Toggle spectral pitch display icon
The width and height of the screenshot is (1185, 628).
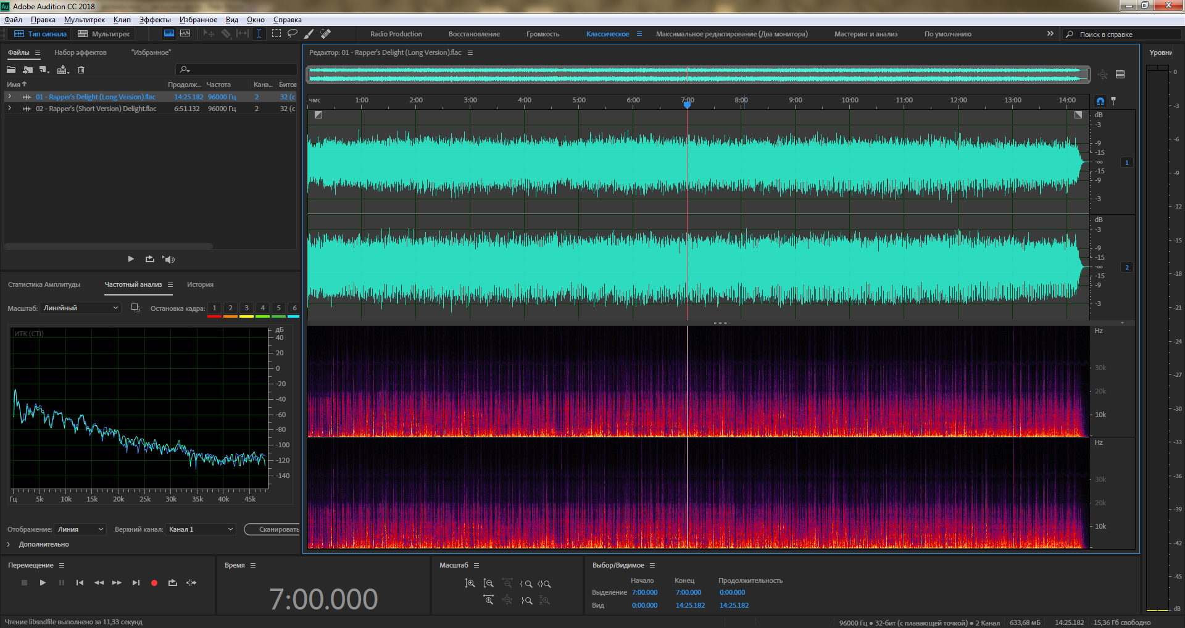185,33
